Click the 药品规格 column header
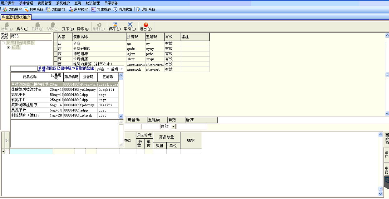This screenshot has width=389, height=199. (56, 77)
